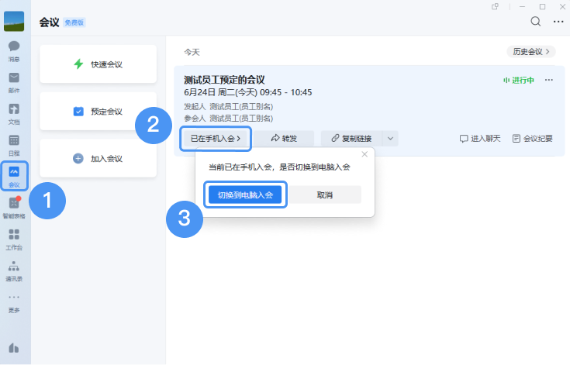Screen dimensions: 570x365
Task: Click the 加入会议 join meeting card
Action: 98,158
